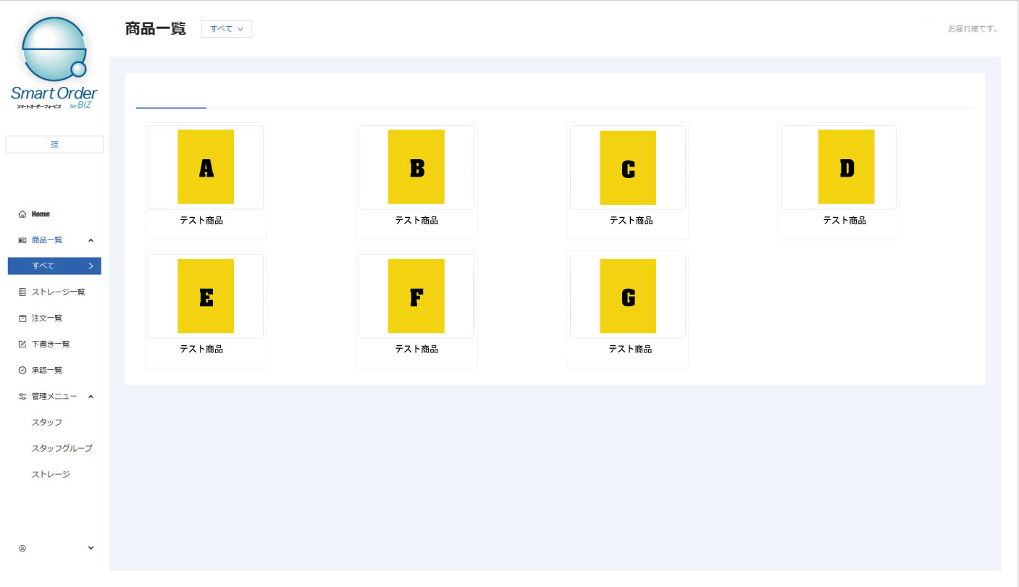This screenshot has width=1019, height=587.
Task: Click the 商品一覧 sidebar icon
Action: click(x=22, y=240)
